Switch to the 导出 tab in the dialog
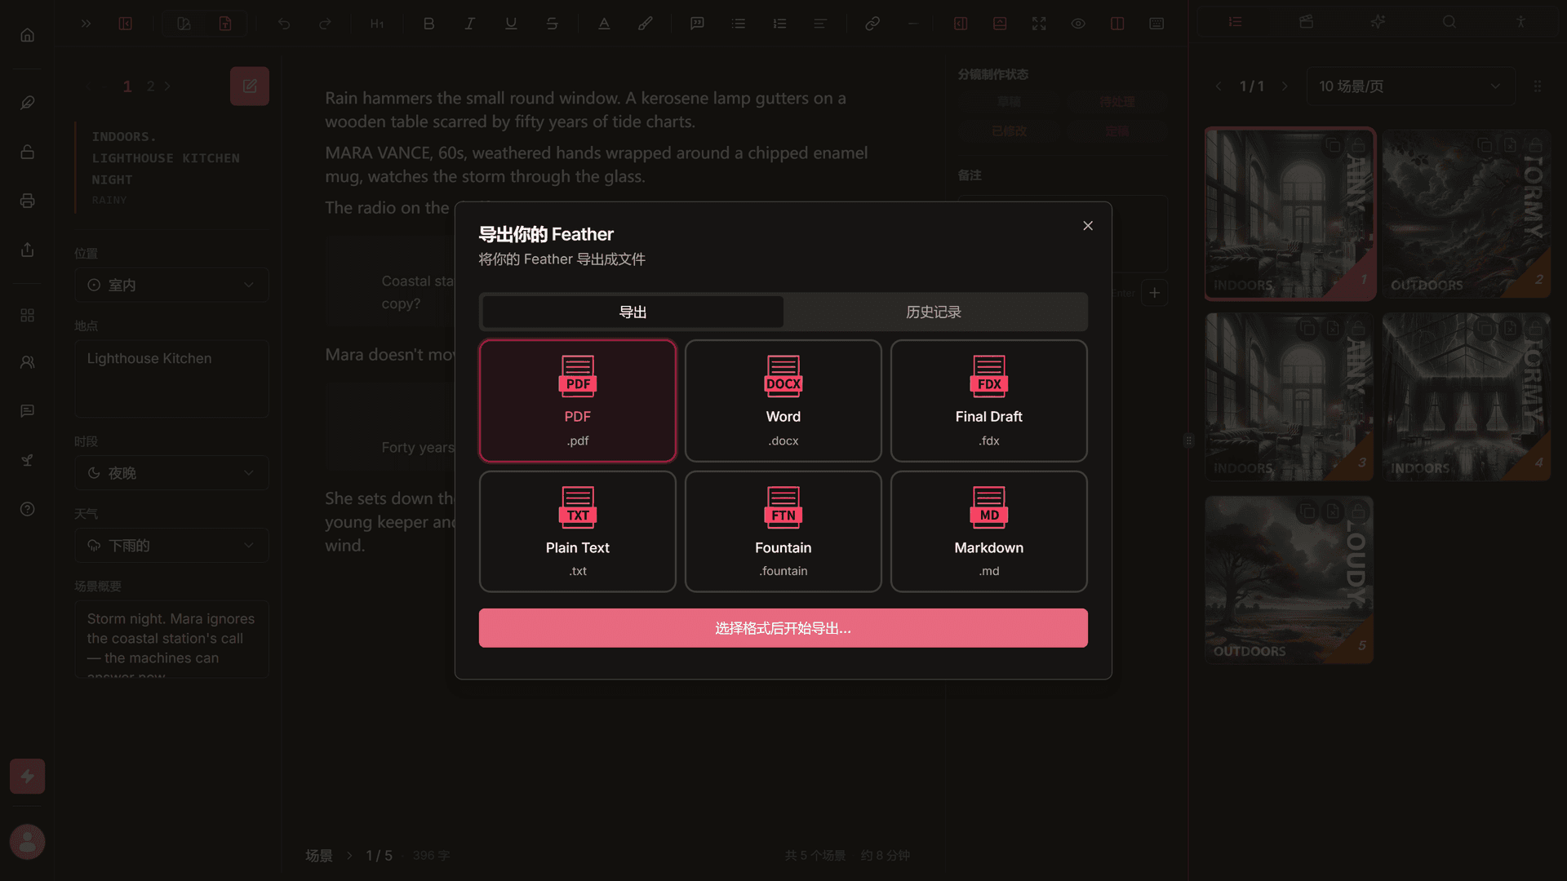This screenshot has height=881, width=1567. (x=633, y=312)
